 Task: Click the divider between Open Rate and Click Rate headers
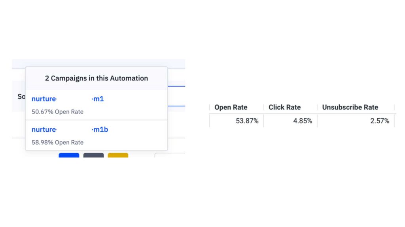[x=263, y=107]
